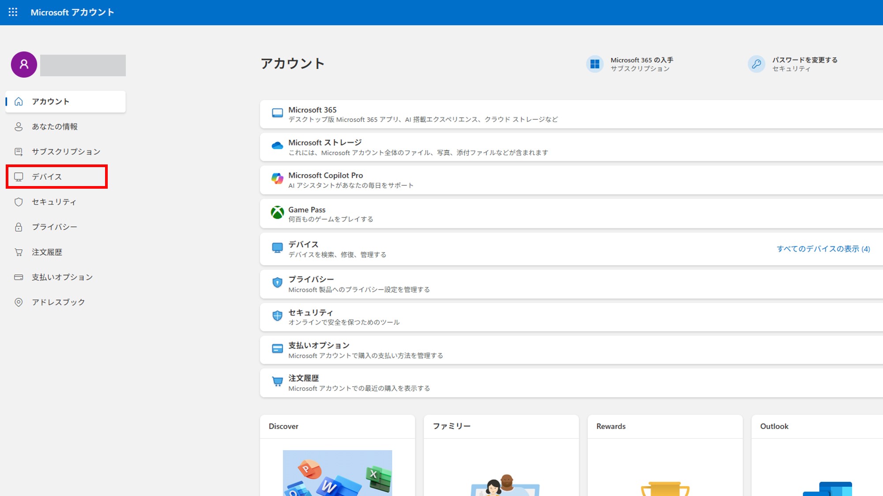
Task: Click the privacy shield icon in list
Action: [x=277, y=283]
